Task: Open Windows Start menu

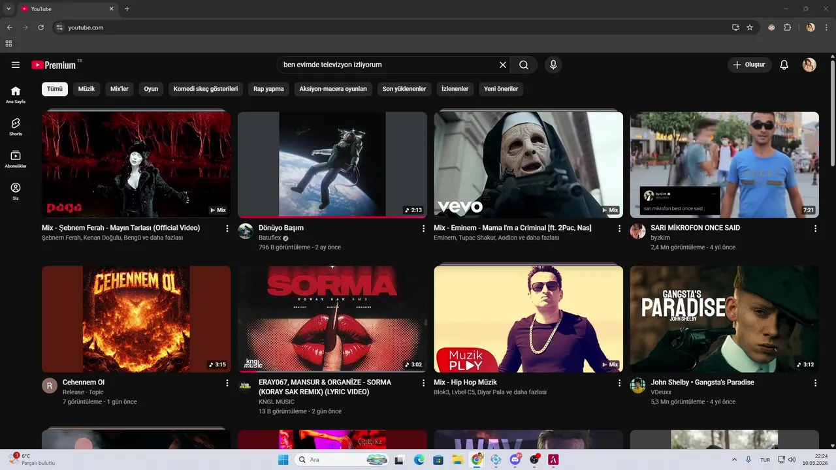Action: (x=283, y=460)
